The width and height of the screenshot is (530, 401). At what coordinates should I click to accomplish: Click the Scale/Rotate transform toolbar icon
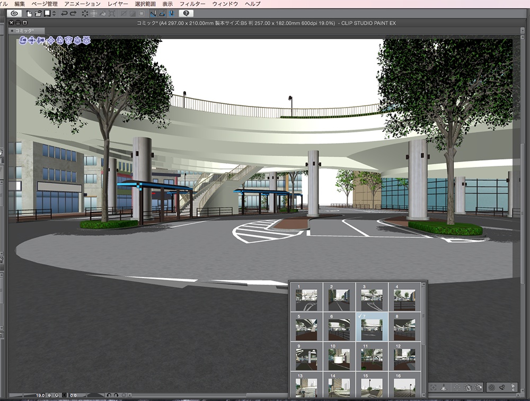coord(112,14)
